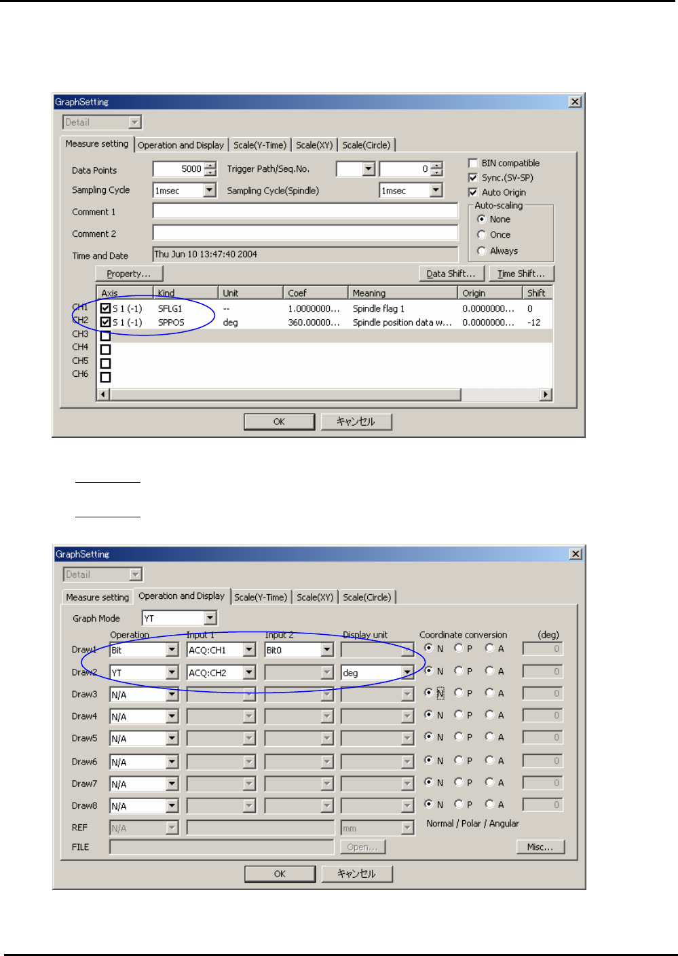Click the Data Points down spinner arrow
Image resolution: width=678 pixels, height=956 pixels.
pyautogui.click(x=210, y=172)
